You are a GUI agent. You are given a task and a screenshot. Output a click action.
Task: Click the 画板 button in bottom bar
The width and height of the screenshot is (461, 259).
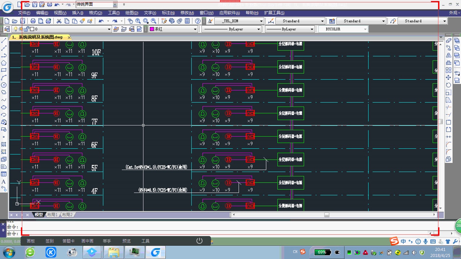point(31,241)
